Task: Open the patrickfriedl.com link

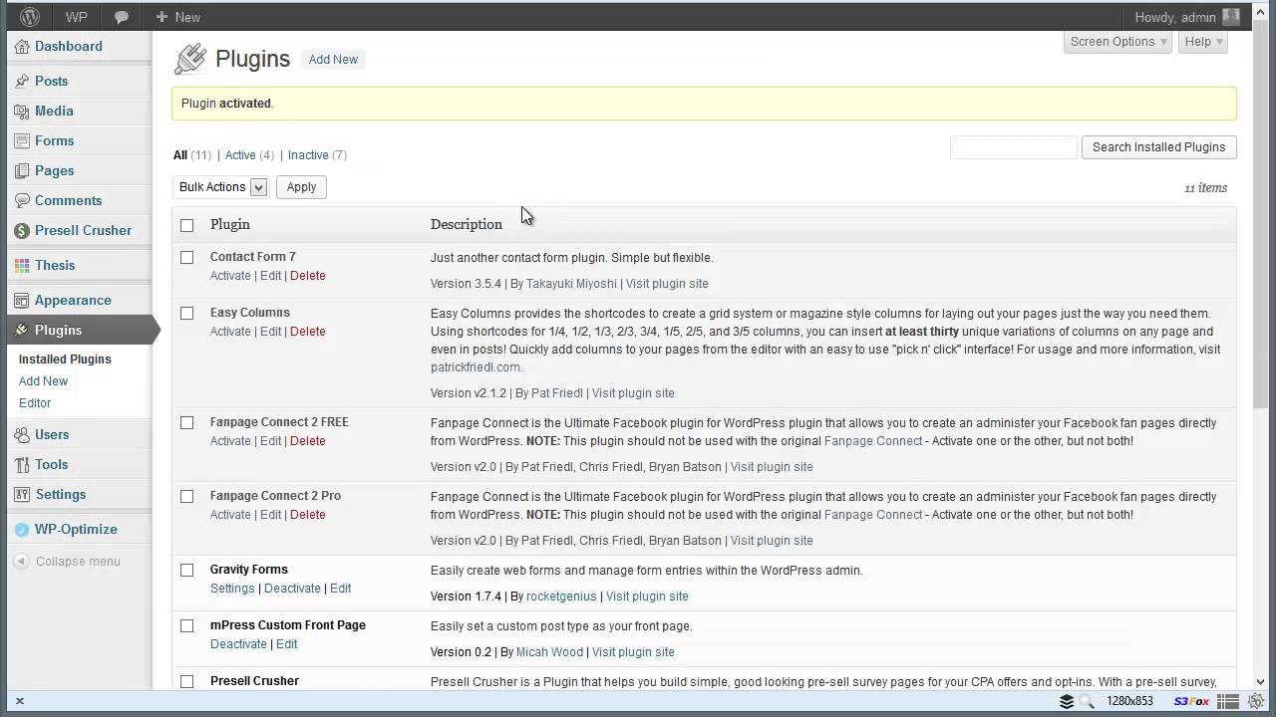Action: pyautogui.click(x=476, y=367)
